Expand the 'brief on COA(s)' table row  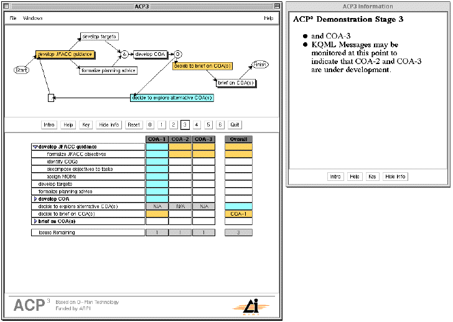35,221
